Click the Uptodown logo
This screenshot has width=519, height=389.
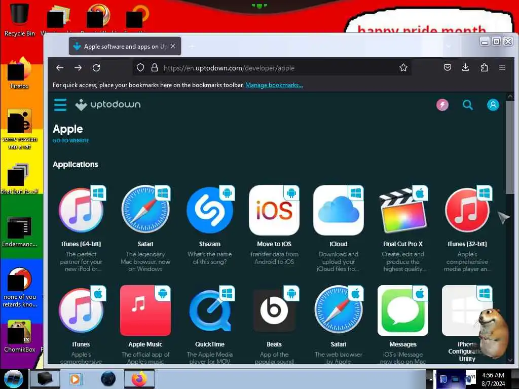click(108, 105)
